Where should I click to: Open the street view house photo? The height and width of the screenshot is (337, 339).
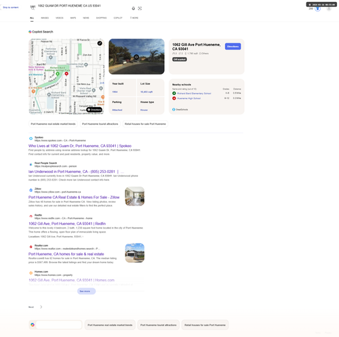[136, 56]
